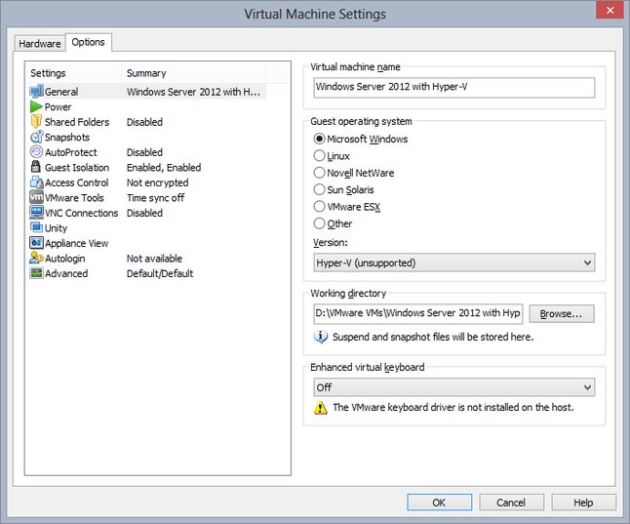Select the Other guest OS option

click(319, 223)
